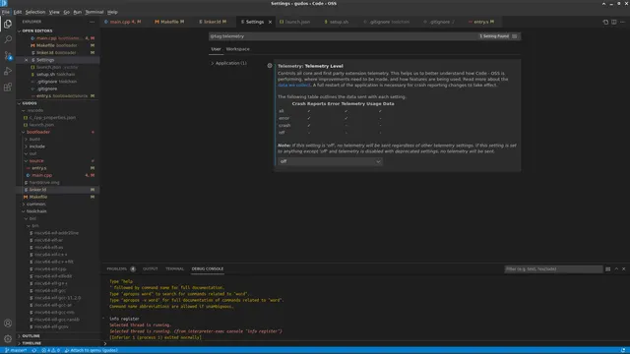
Task: Collapse the Open Editors section
Action: point(37,30)
